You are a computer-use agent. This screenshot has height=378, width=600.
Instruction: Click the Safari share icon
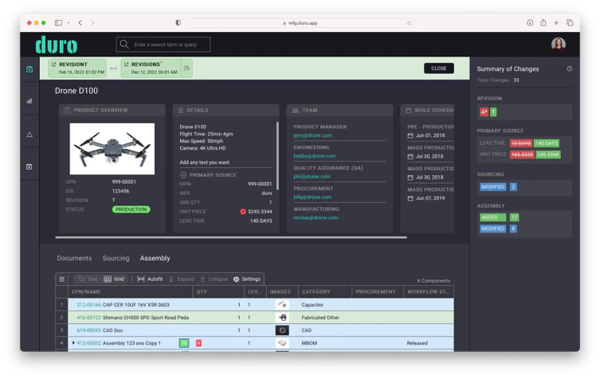[x=543, y=22]
